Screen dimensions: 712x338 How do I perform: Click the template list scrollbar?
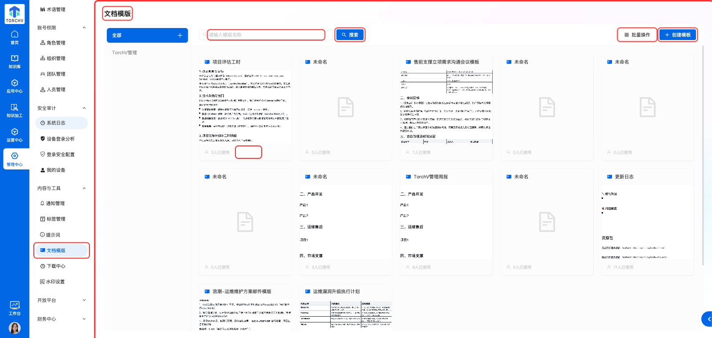tap(703, 156)
